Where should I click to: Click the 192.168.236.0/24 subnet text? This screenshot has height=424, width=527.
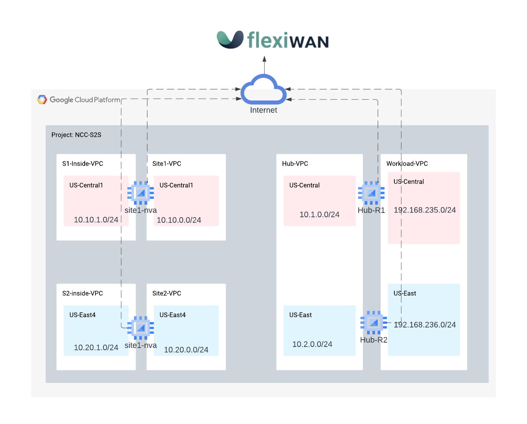point(425,325)
